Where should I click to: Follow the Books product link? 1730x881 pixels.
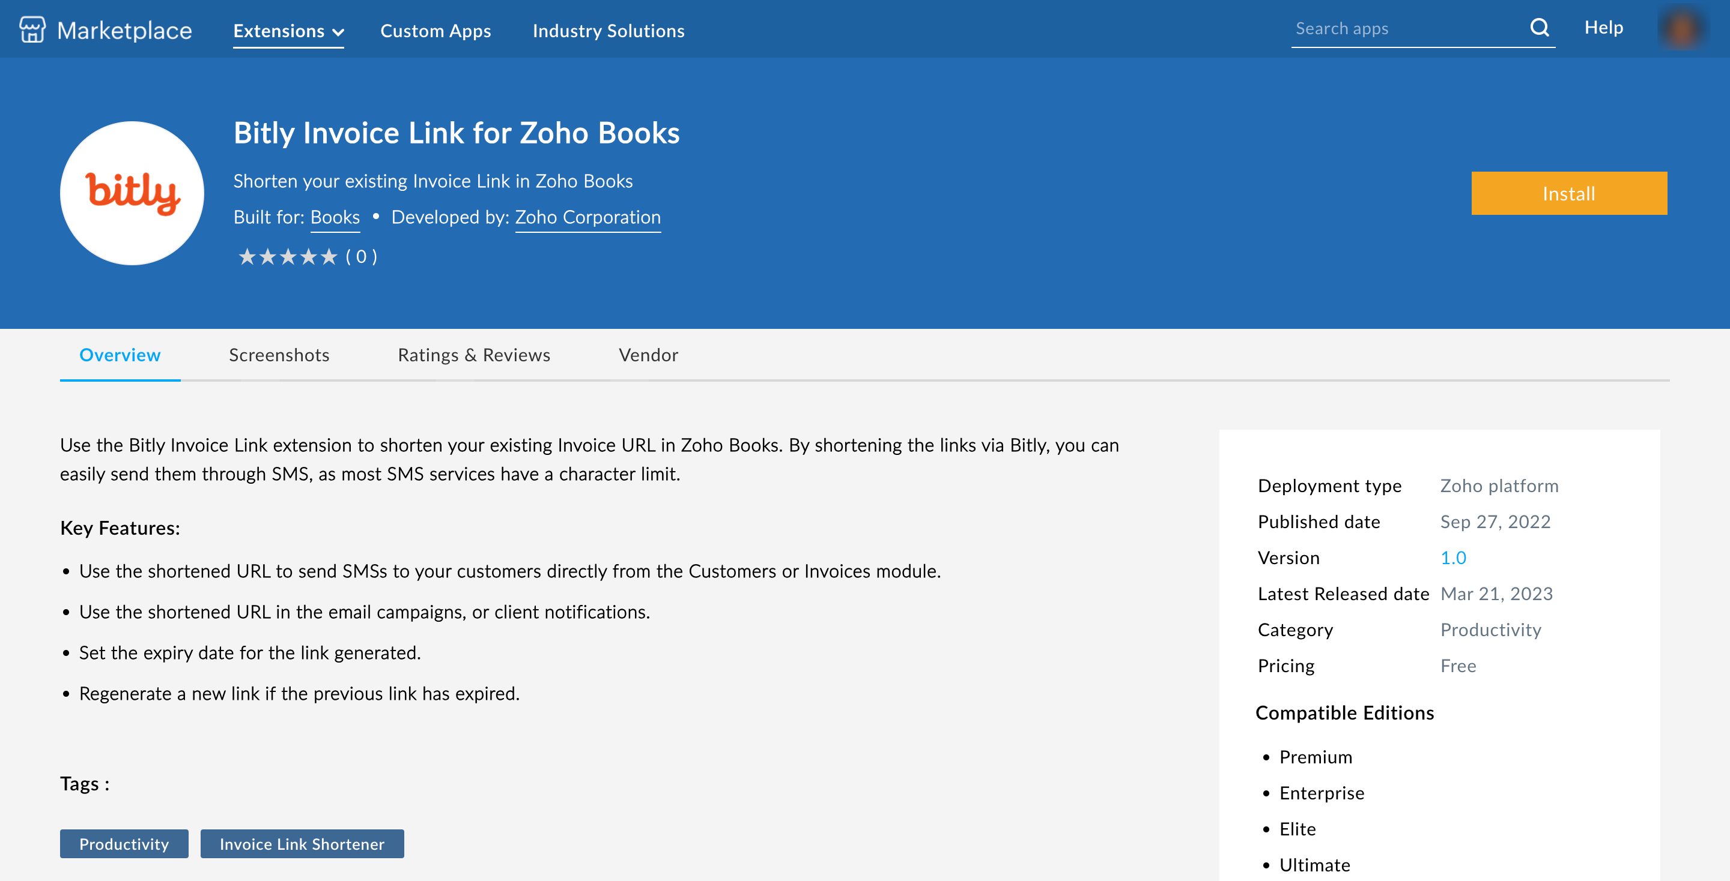(335, 217)
